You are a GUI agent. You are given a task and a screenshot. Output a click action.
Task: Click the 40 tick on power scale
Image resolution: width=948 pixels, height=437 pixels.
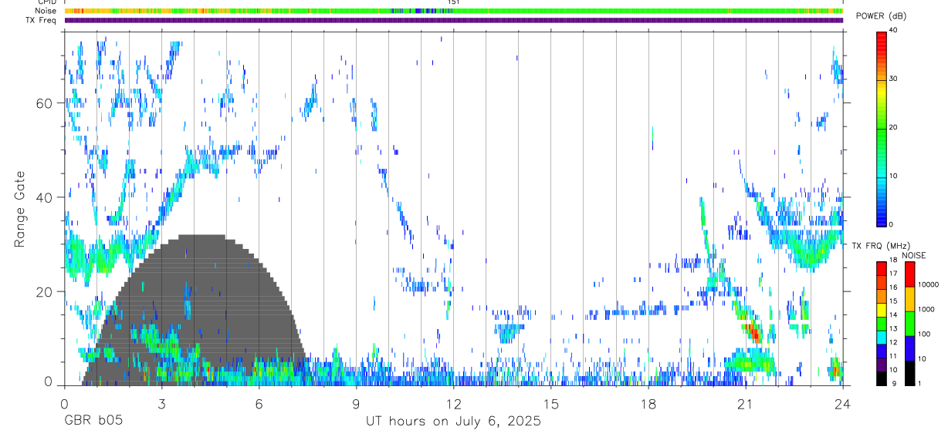[893, 31]
